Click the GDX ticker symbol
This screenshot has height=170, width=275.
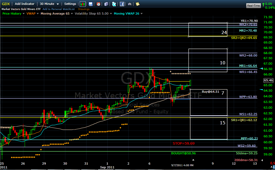pos(6,4)
